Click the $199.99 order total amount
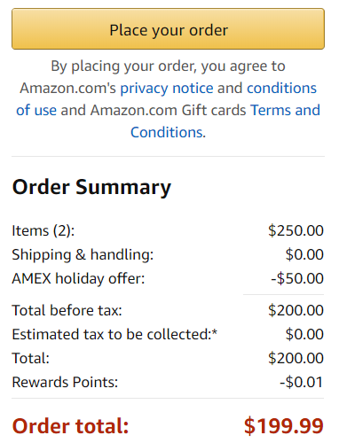Screen dimensions: 339x443 [x=284, y=426]
